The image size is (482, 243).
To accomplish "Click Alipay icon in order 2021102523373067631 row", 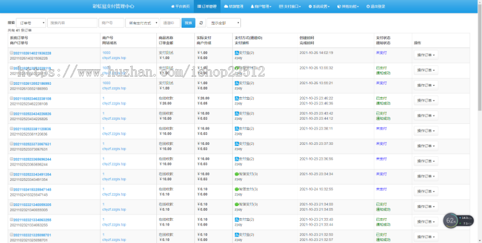I will tap(236, 144).
